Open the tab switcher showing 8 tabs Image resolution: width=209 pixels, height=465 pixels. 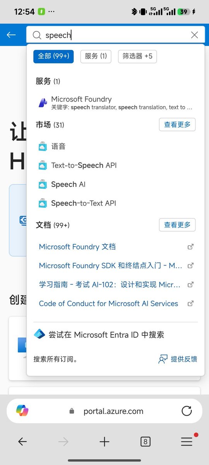point(146,441)
